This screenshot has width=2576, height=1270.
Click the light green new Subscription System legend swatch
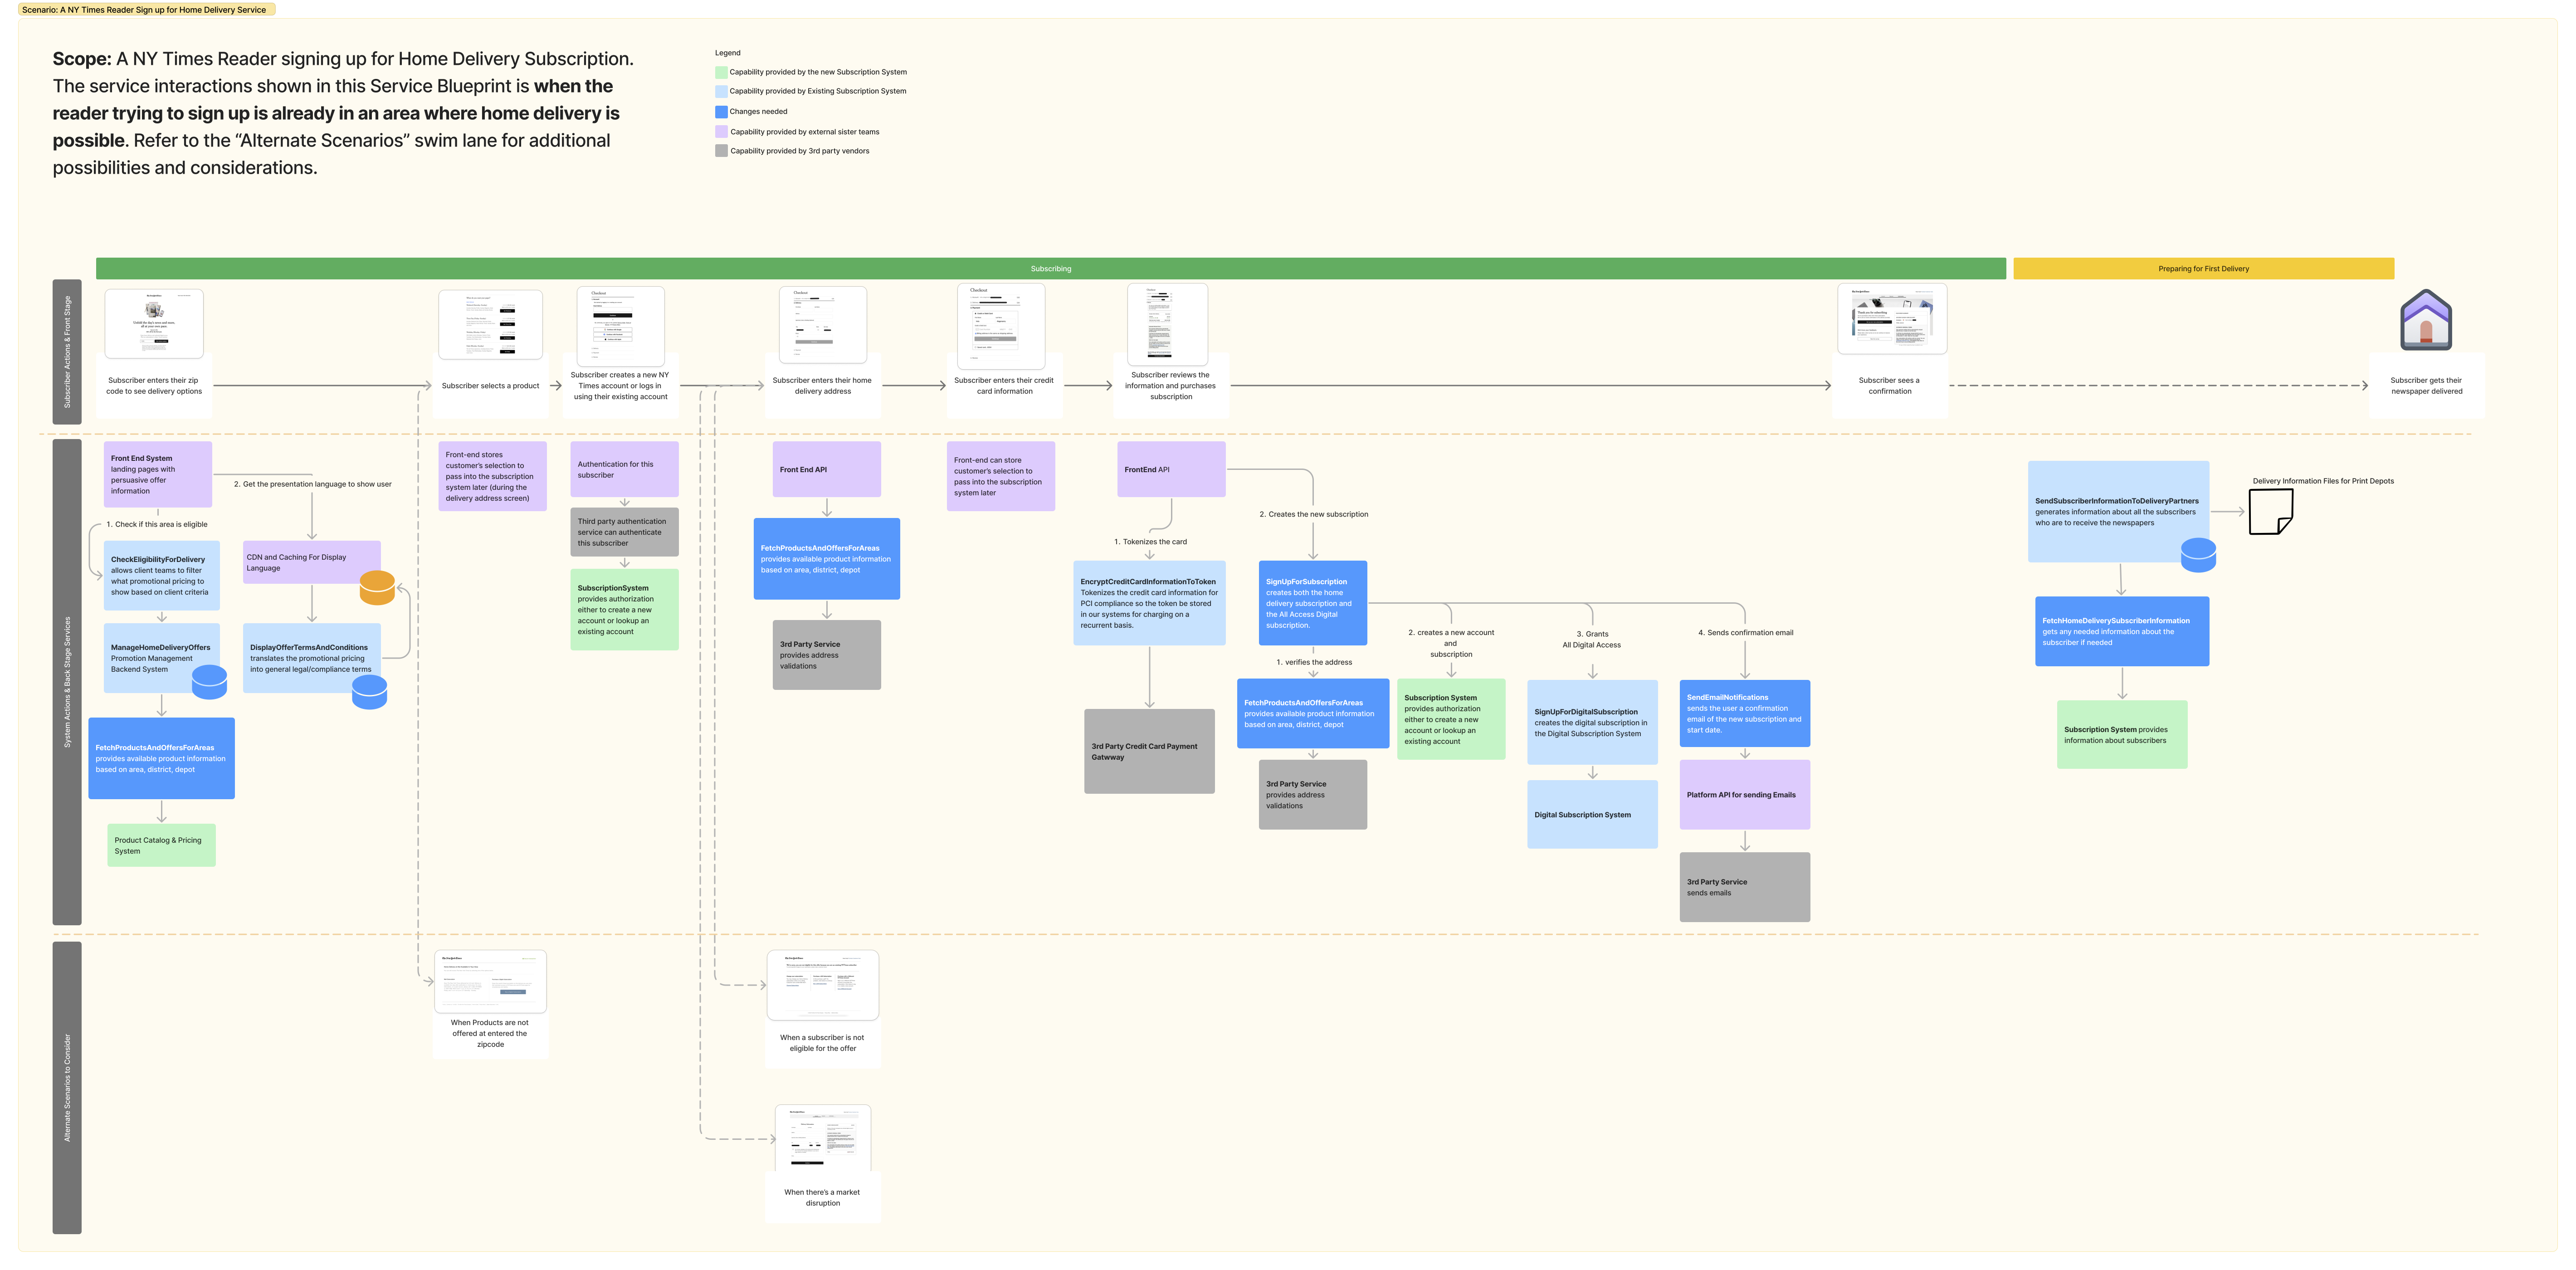point(721,72)
